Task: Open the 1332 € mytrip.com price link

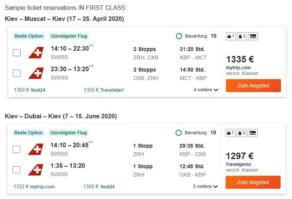Action: pos(34,187)
